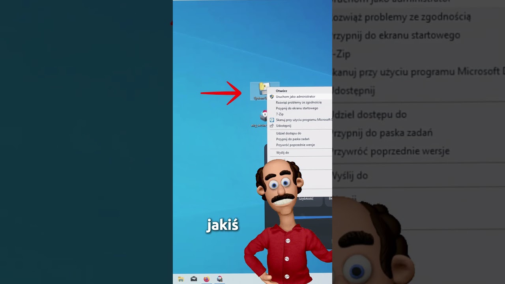505x284 pixels.
Task: Choose Otwórz in the context menu
Action: coord(281,91)
